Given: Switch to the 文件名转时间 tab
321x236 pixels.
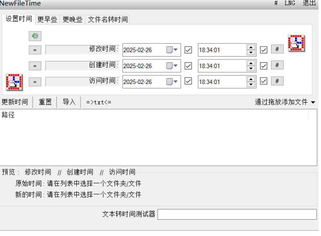Looking at the screenshot, I should click(108, 20).
